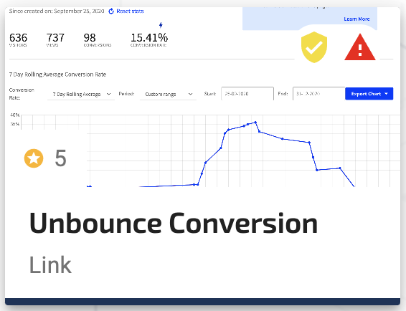
Task: Click the rating number 5
Action: tap(60, 158)
